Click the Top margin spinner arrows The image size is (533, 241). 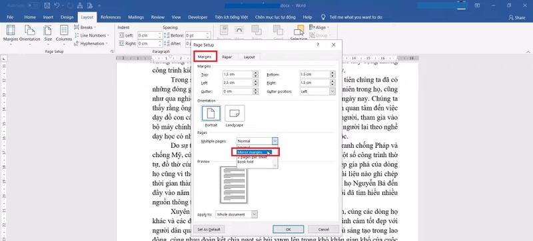click(x=255, y=75)
